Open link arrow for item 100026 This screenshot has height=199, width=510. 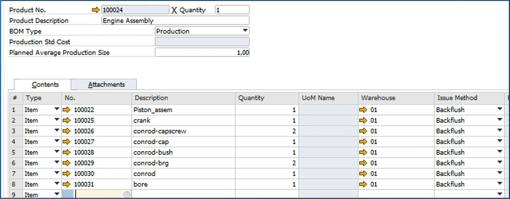(66, 131)
